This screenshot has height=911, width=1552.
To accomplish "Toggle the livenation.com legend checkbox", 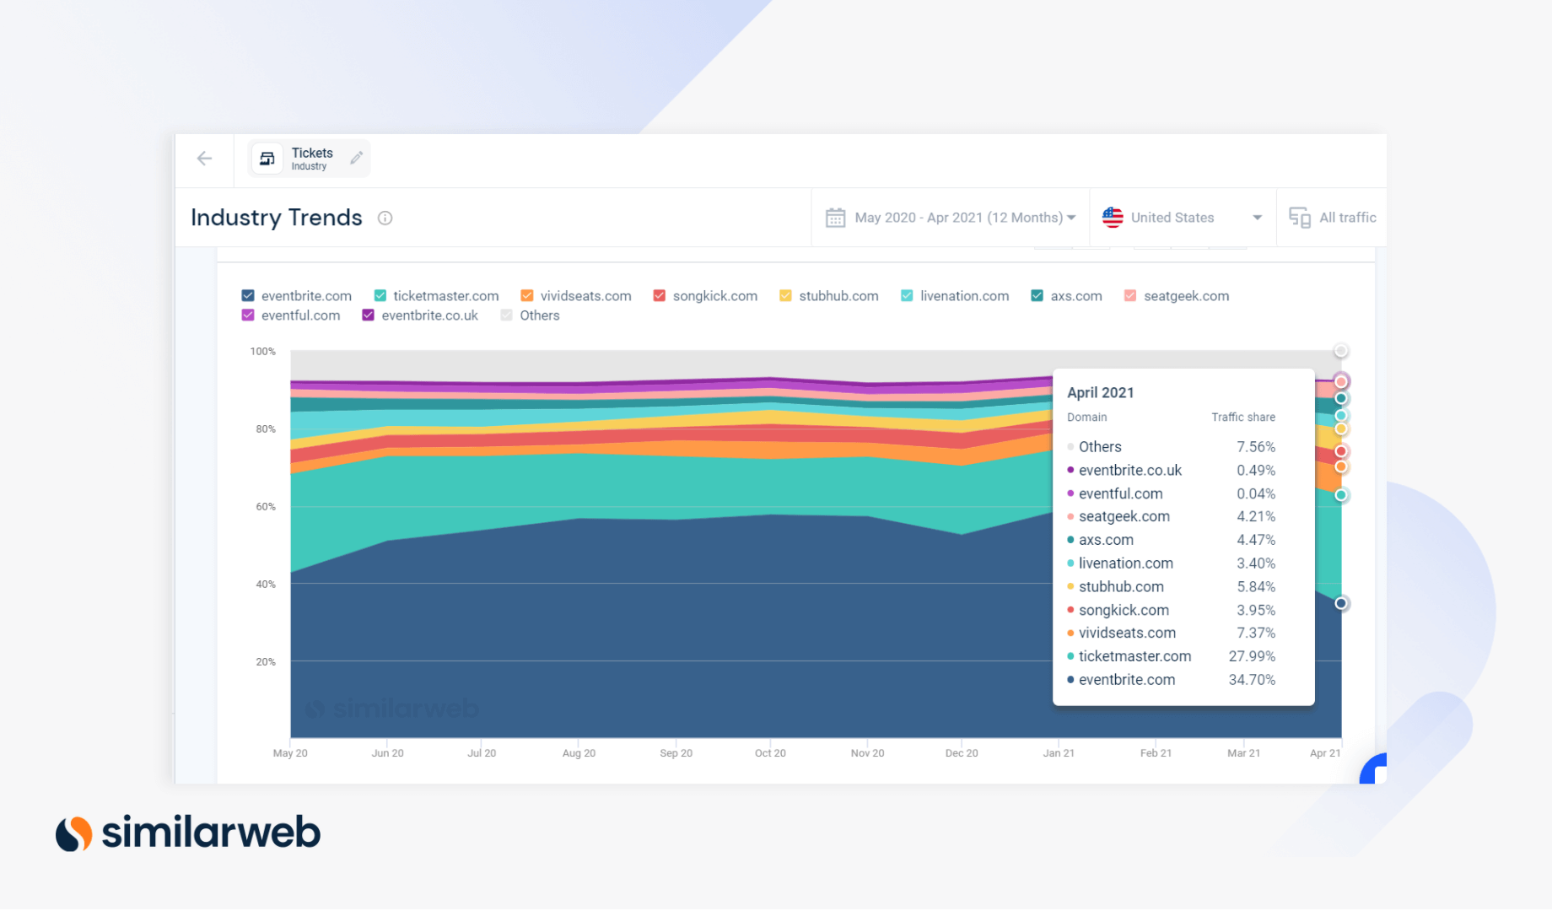I will (907, 295).
